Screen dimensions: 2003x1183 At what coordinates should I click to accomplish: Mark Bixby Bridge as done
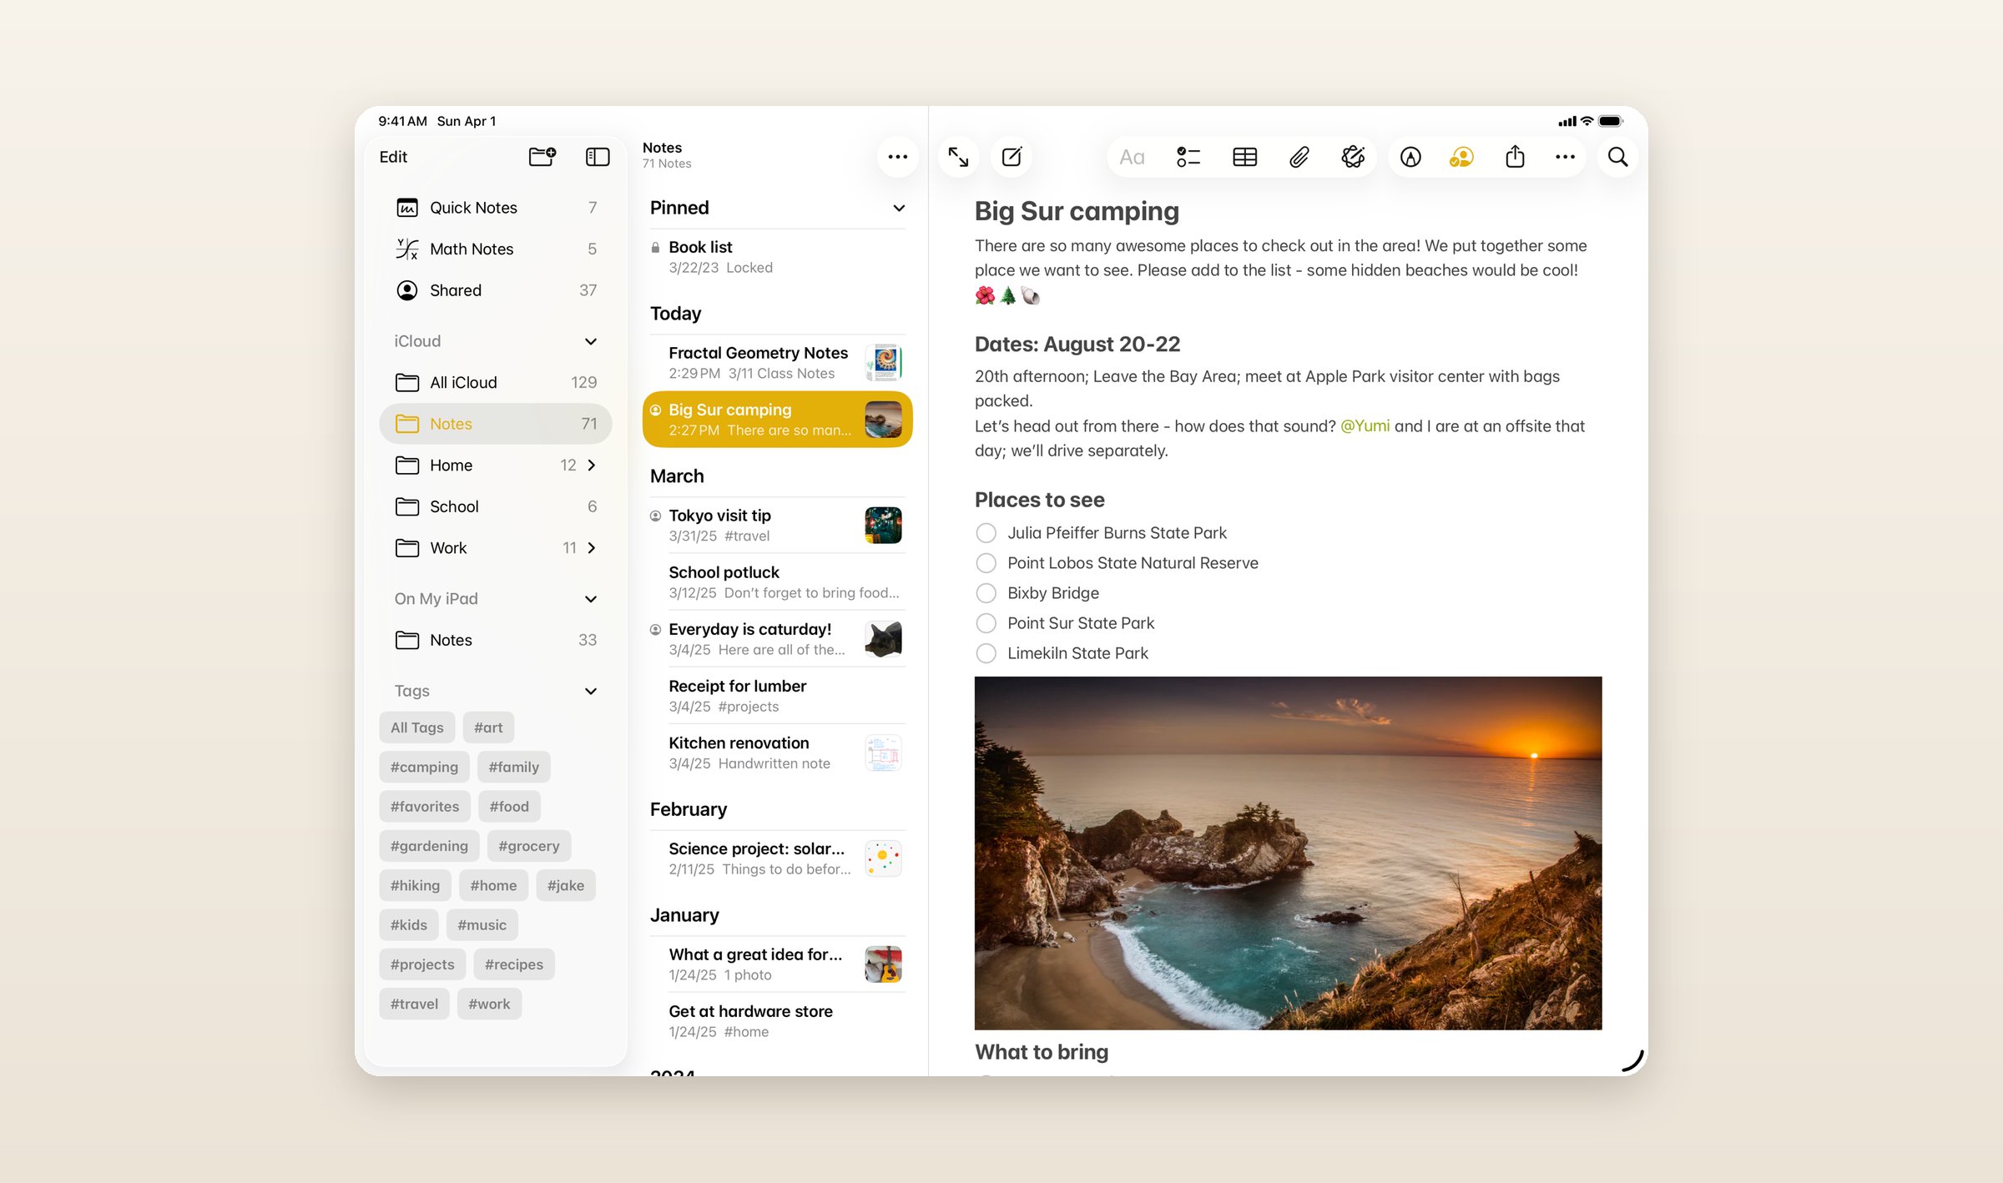click(x=986, y=593)
